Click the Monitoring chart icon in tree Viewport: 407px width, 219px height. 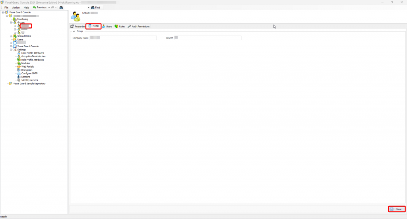tap(15, 19)
